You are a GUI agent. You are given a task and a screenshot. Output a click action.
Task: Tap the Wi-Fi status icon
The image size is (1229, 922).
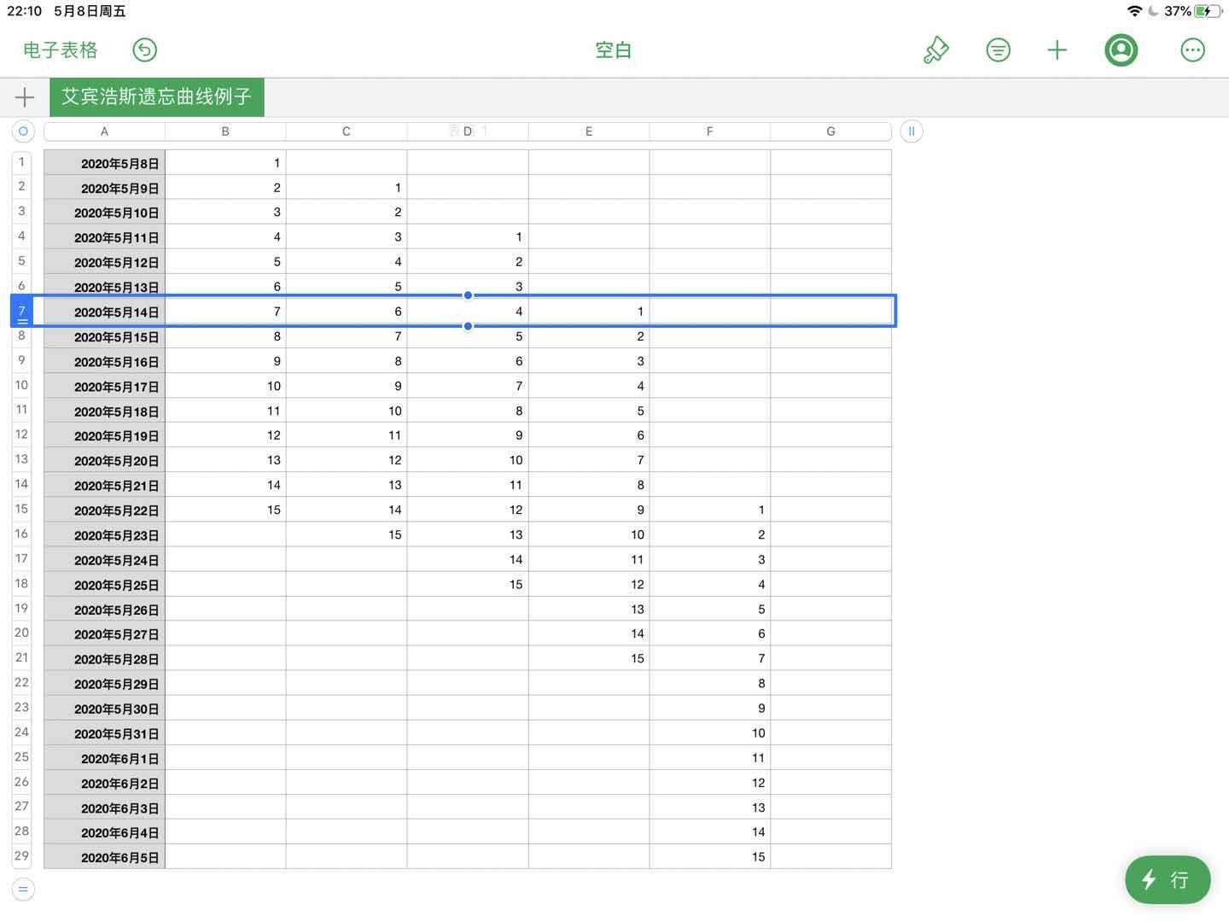point(1134,11)
